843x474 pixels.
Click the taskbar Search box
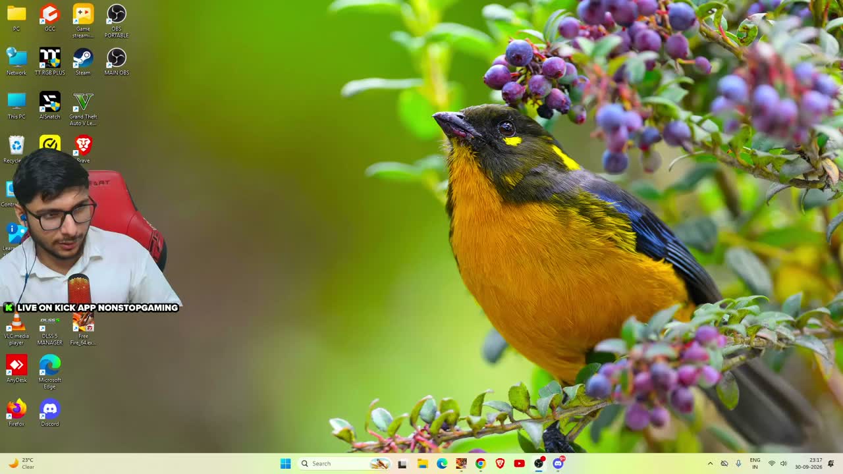pyautogui.click(x=344, y=463)
